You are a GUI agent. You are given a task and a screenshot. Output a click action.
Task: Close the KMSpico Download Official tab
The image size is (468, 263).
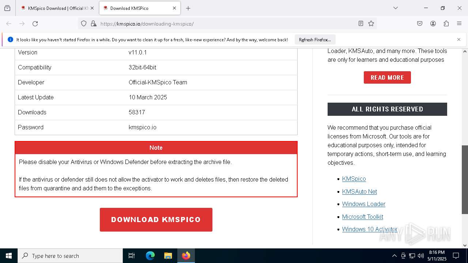pyautogui.click(x=92, y=8)
